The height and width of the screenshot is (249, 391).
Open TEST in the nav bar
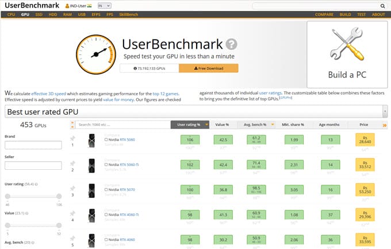361,14
